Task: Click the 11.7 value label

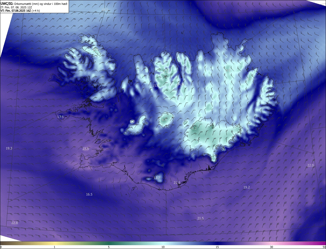Action: pyautogui.click(x=157, y=178)
